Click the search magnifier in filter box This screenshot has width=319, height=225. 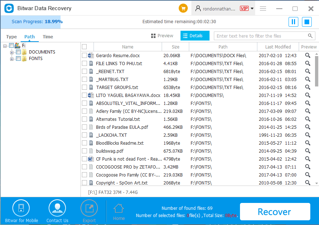(x=310, y=36)
